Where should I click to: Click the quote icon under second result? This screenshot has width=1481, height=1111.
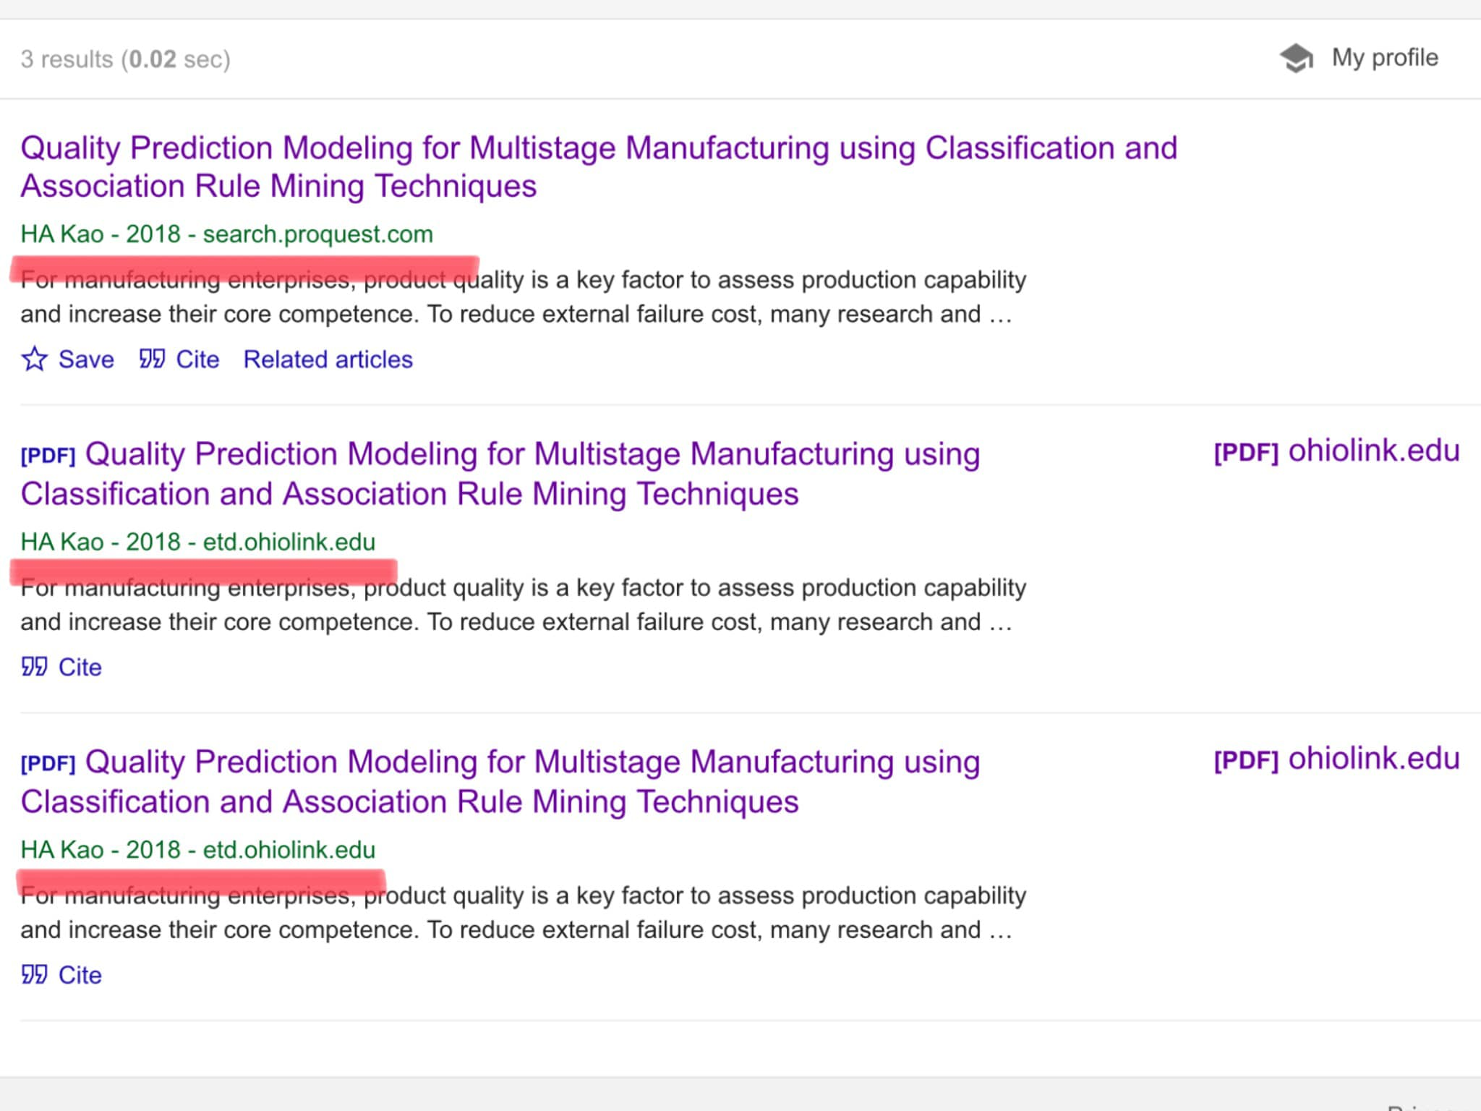(34, 666)
